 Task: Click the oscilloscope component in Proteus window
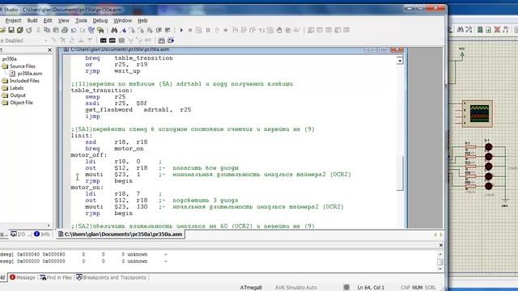coord(477,114)
